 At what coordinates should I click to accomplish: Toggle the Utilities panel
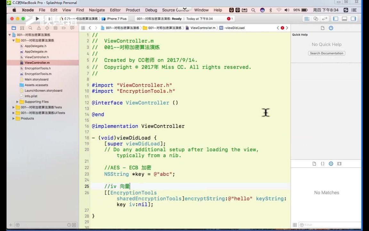353,19
